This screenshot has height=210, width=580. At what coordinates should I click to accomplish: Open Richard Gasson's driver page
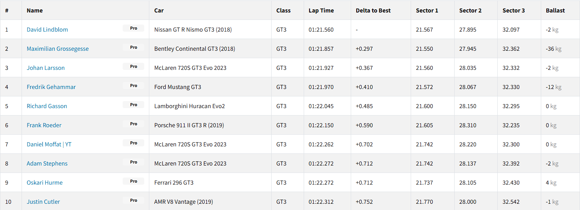click(x=47, y=106)
